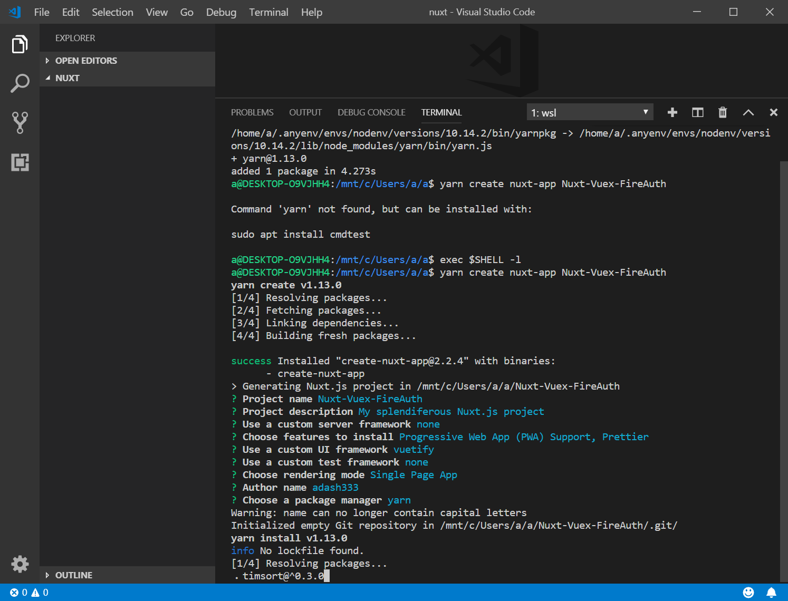Open the Terminal menu in menu bar
Viewport: 788px width, 601px height.
268,12
